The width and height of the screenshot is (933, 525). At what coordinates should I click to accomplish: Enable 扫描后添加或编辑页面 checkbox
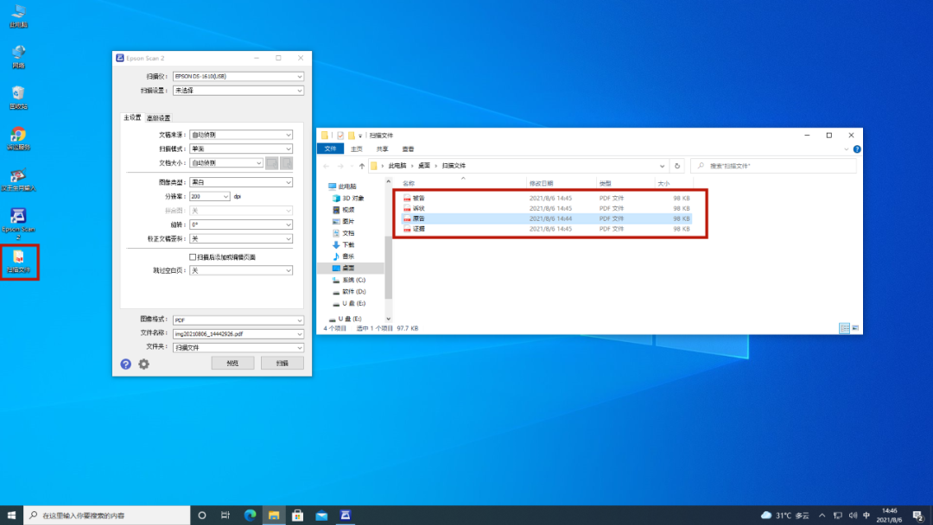coord(193,256)
